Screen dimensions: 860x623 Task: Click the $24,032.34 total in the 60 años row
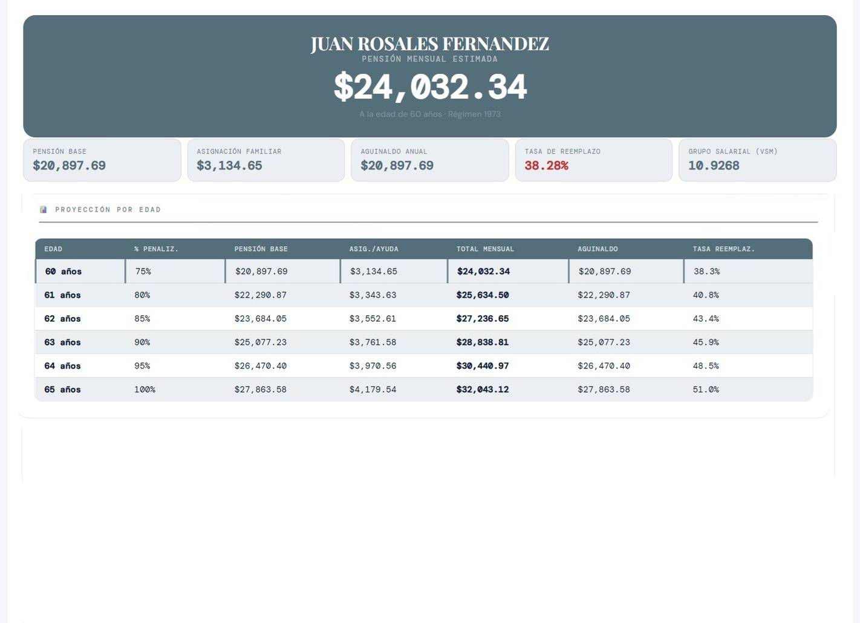tap(484, 272)
